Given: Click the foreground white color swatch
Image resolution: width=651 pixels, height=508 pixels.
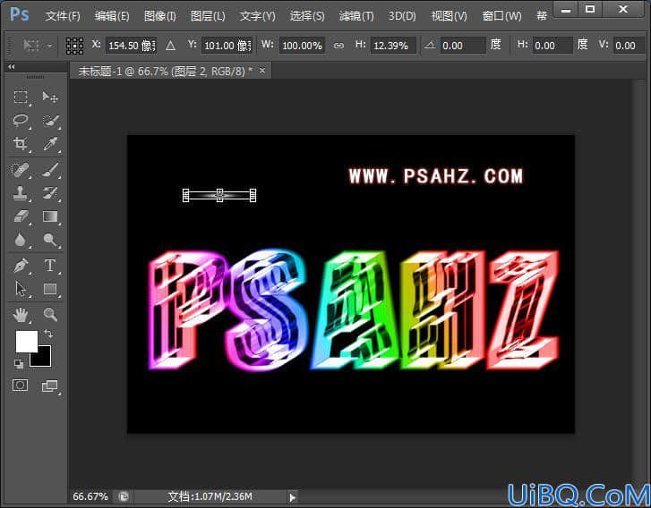Looking at the screenshot, I should (x=27, y=342).
